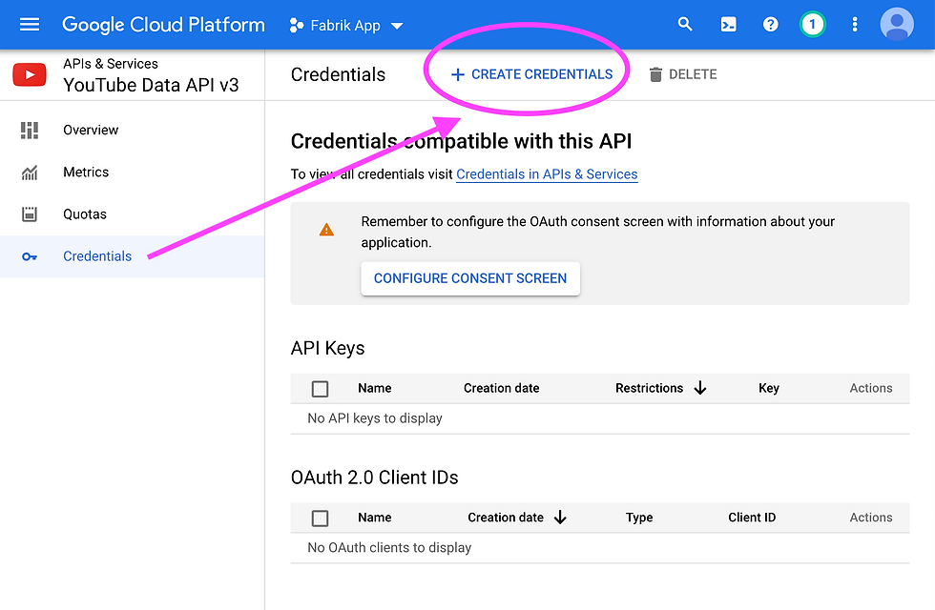The image size is (935, 610).
Task: Expand the Fabrik App project dropdown arrow
Action: pyautogui.click(x=397, y=26)
